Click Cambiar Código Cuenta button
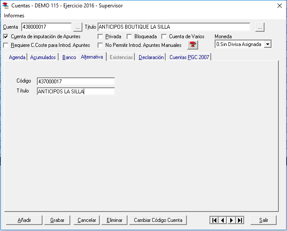 coord(159,220)
